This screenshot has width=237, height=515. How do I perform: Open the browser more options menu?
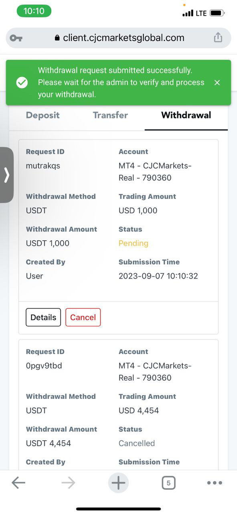click(215, 483)
